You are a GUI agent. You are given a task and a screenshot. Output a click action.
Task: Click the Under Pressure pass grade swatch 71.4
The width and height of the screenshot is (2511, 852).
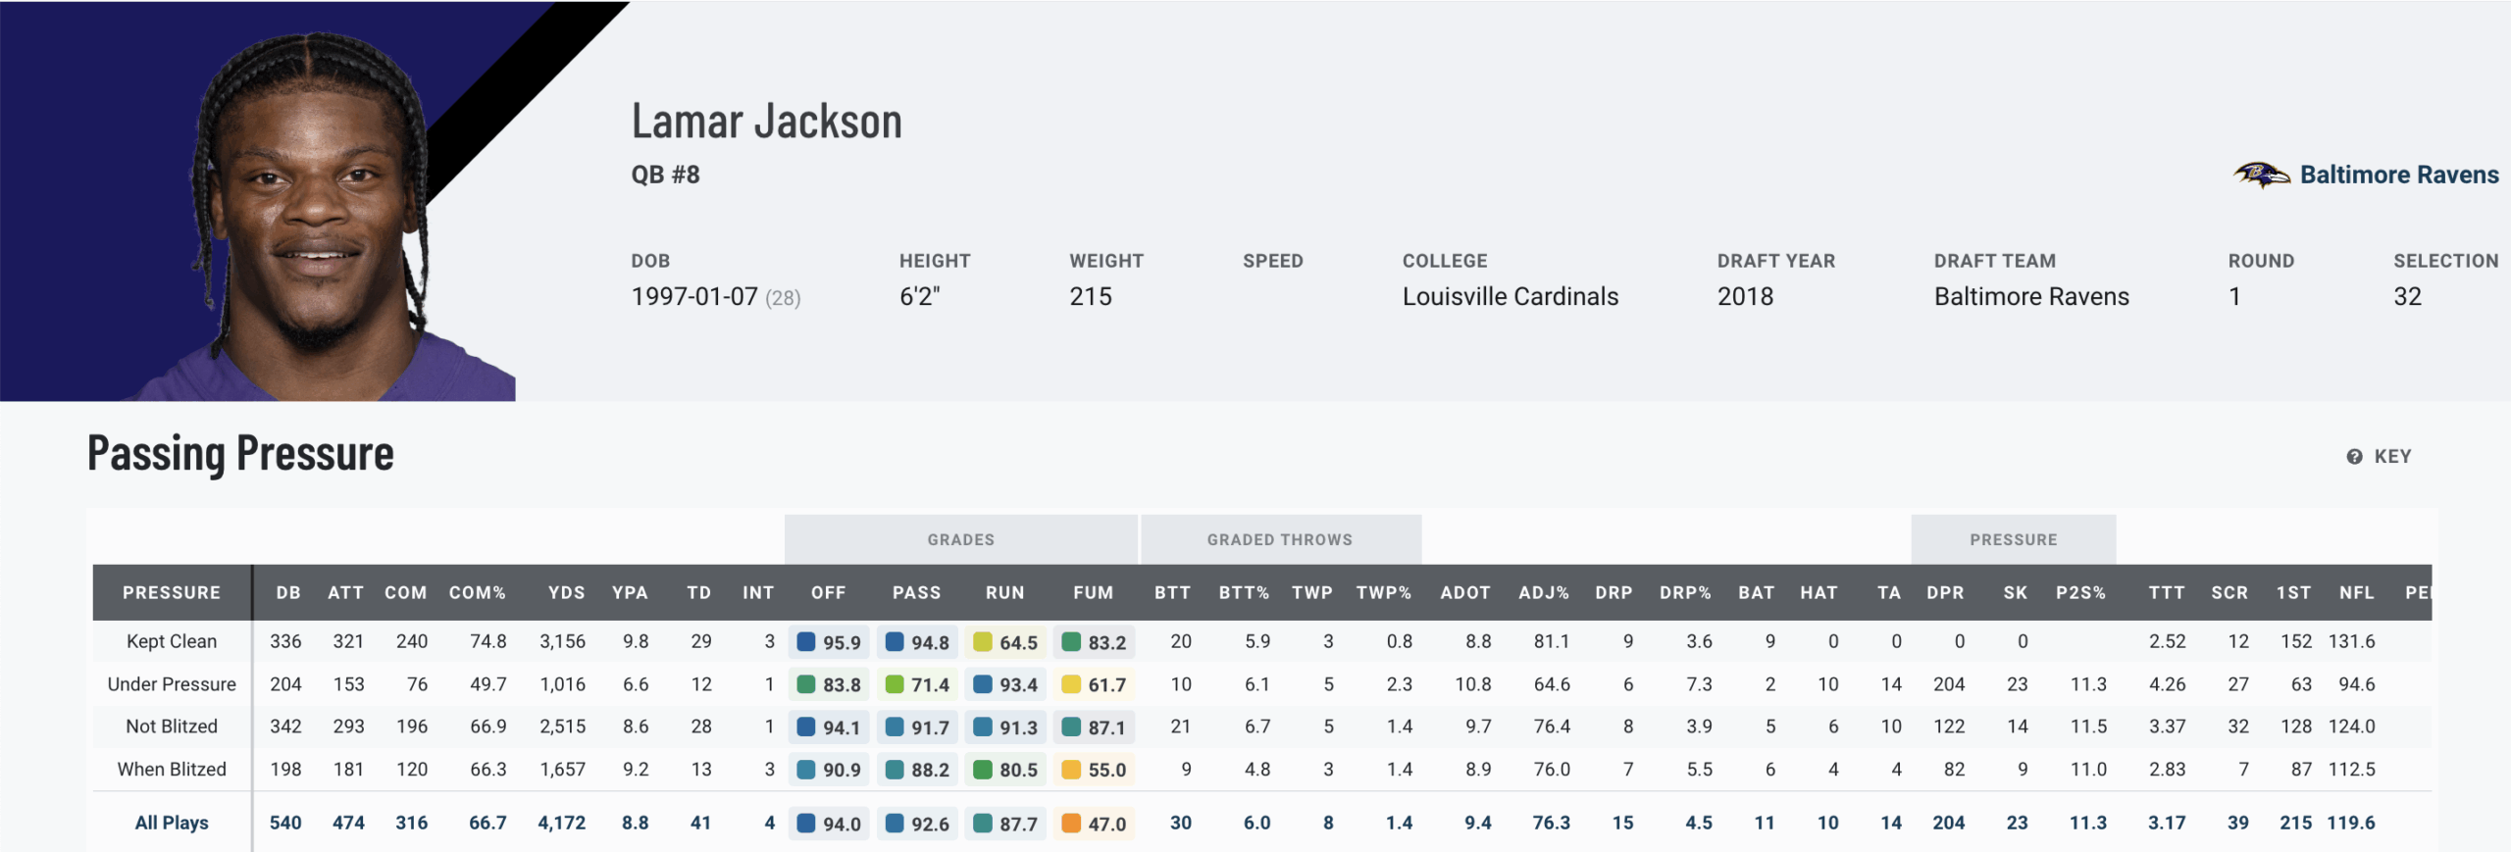coord(895,684)
